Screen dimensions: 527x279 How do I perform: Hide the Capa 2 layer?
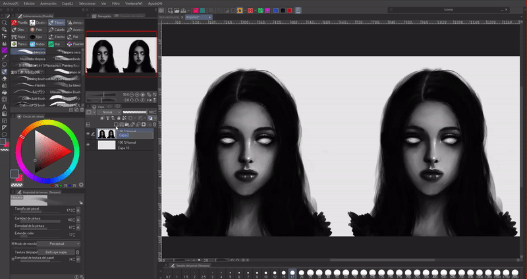pos(88,133)
